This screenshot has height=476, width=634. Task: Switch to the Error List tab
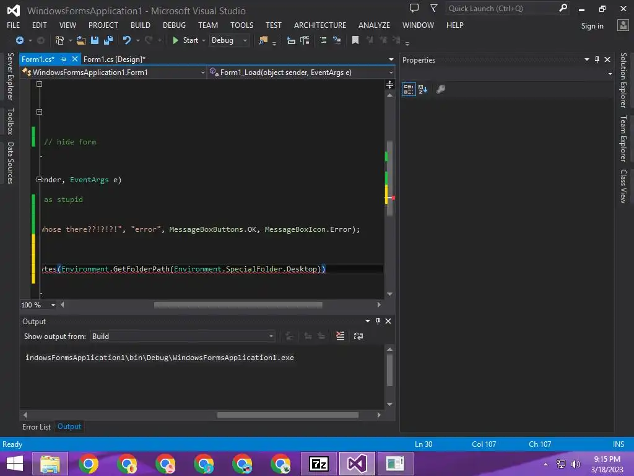(x=37, y=427)
